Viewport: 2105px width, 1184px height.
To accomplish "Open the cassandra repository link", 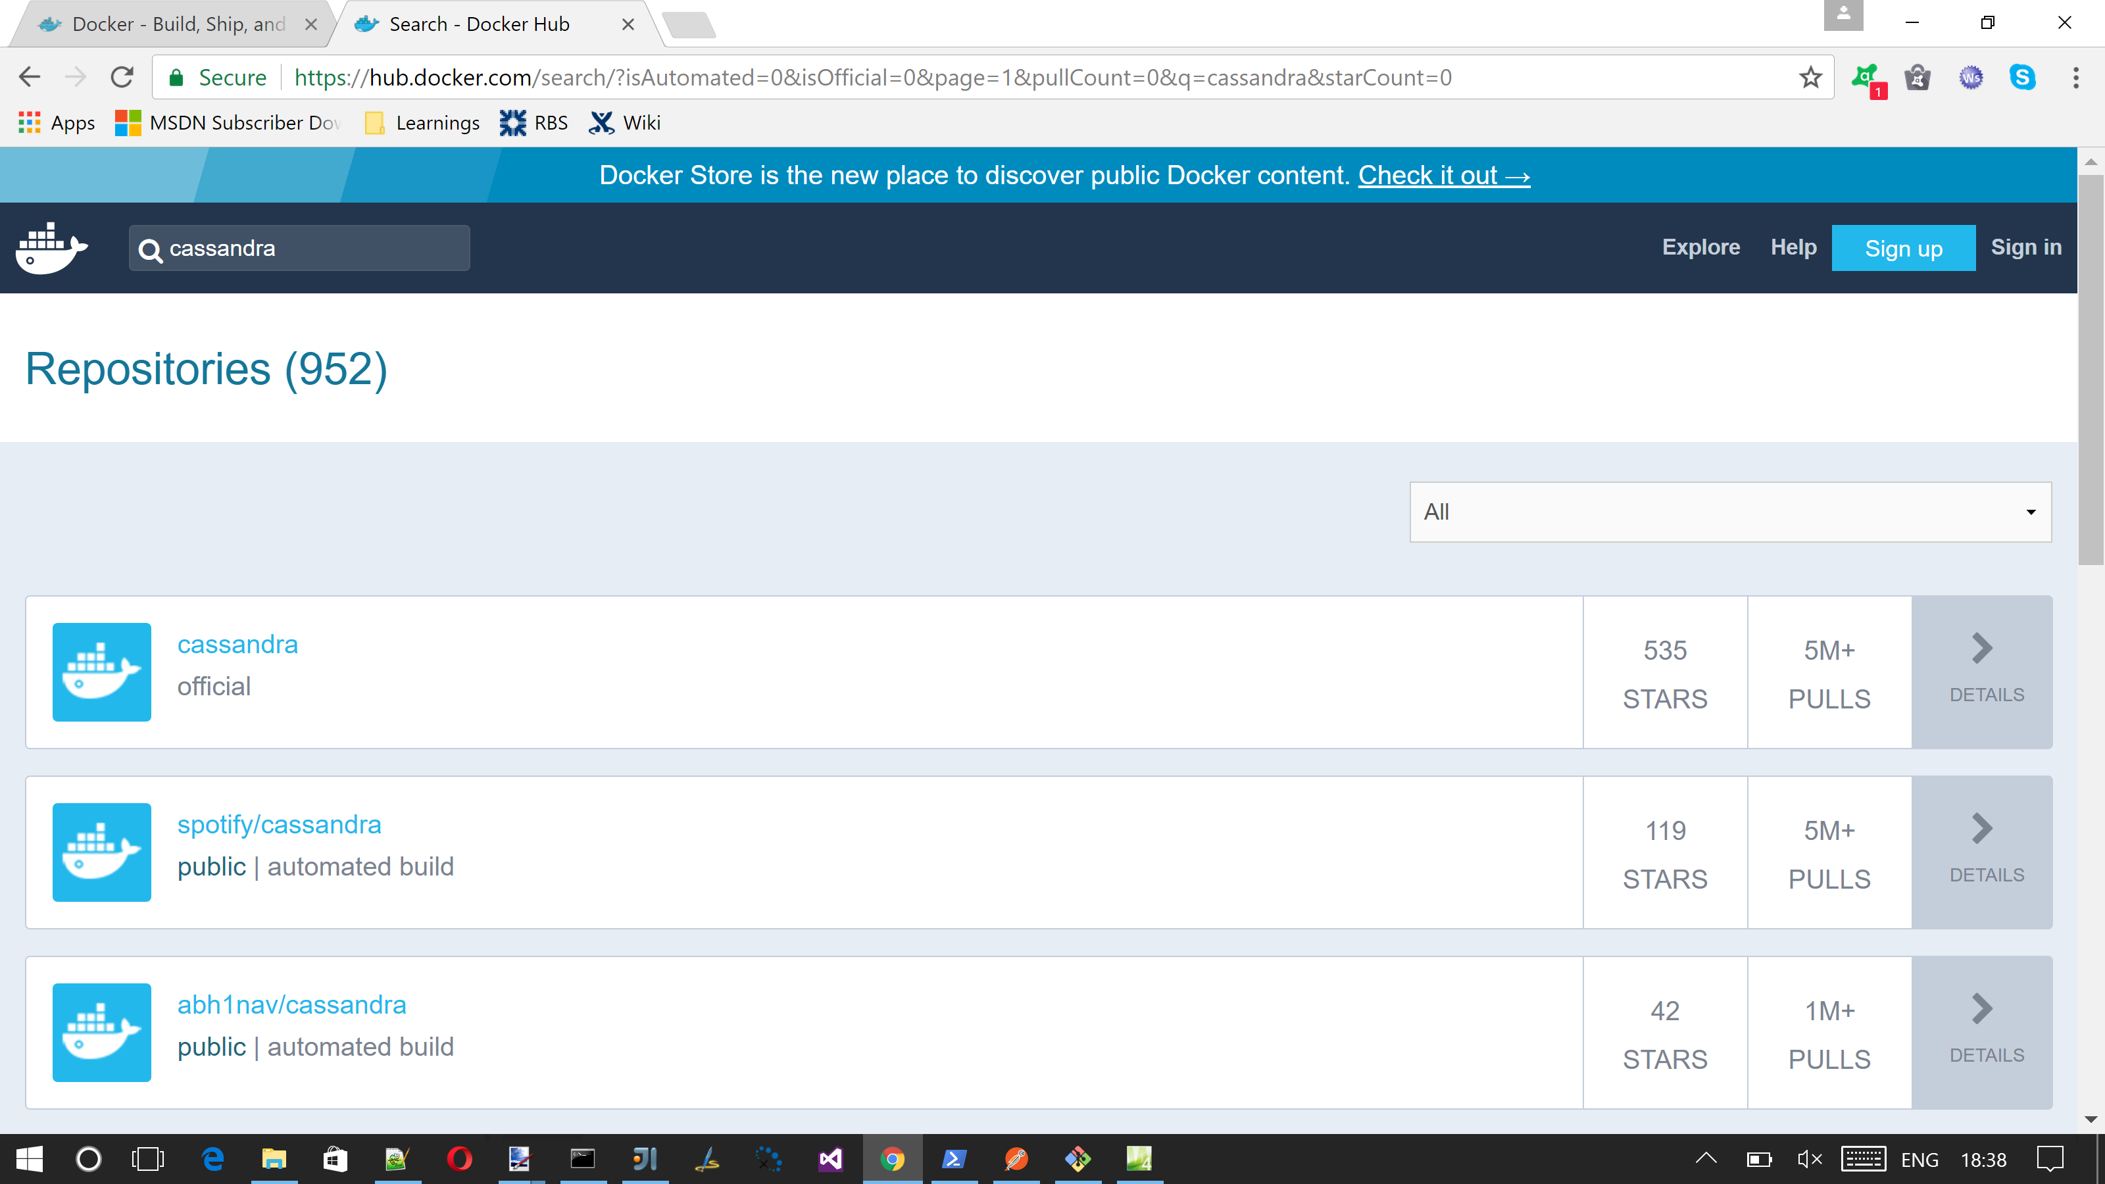I will click(x=237, y=644).
